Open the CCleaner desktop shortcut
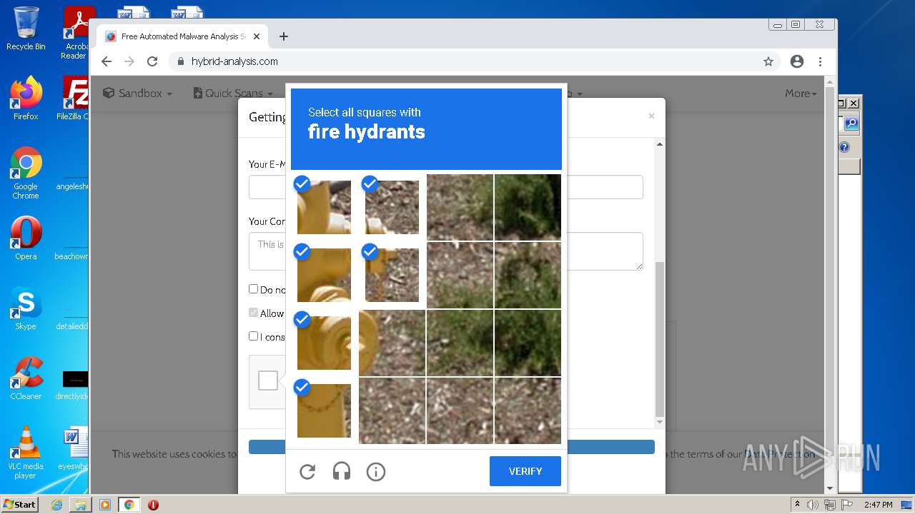 click(26, 378)
